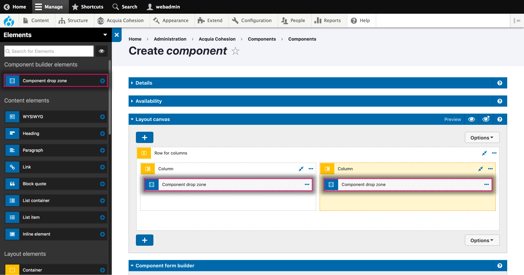Viewport: 524px width, 275px height.
Task: Open right Column more-options menu
Action: pyautogui.click(x=490, y=169)
